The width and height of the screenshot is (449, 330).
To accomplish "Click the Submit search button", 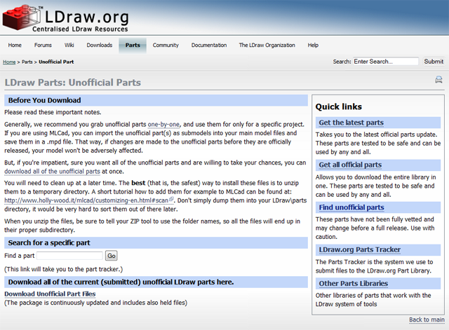I will point(434,62).
